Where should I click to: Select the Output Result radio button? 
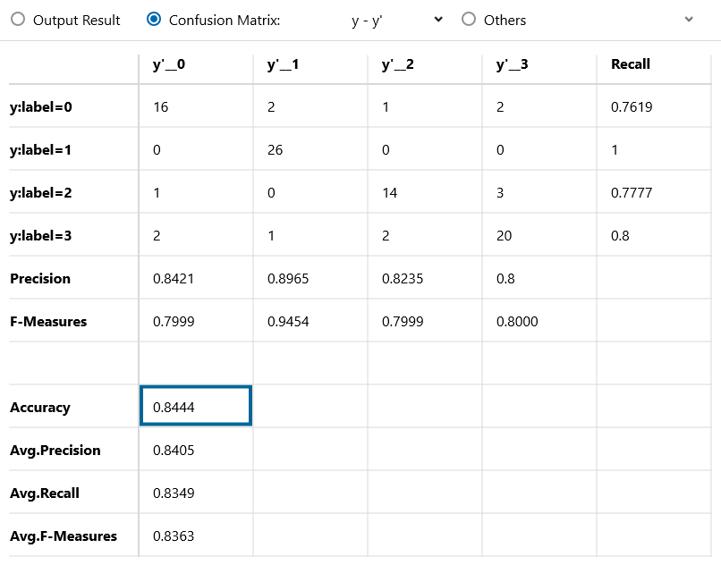click(18, 20)
